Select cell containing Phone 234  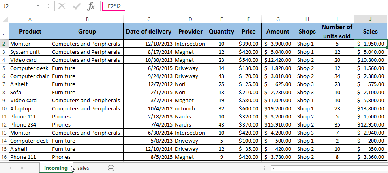pos(30,124)
